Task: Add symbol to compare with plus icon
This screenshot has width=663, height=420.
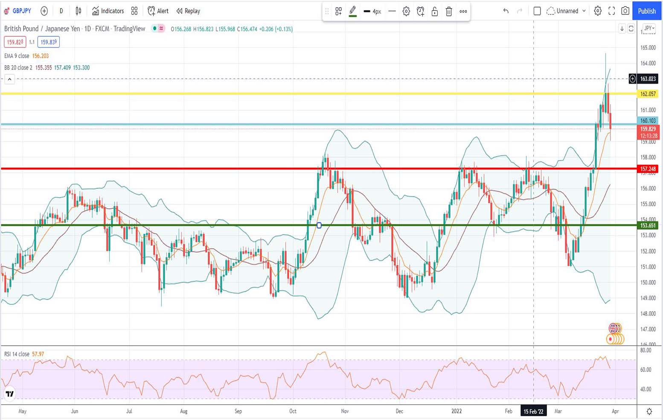Action: click(x=44, y=11)
